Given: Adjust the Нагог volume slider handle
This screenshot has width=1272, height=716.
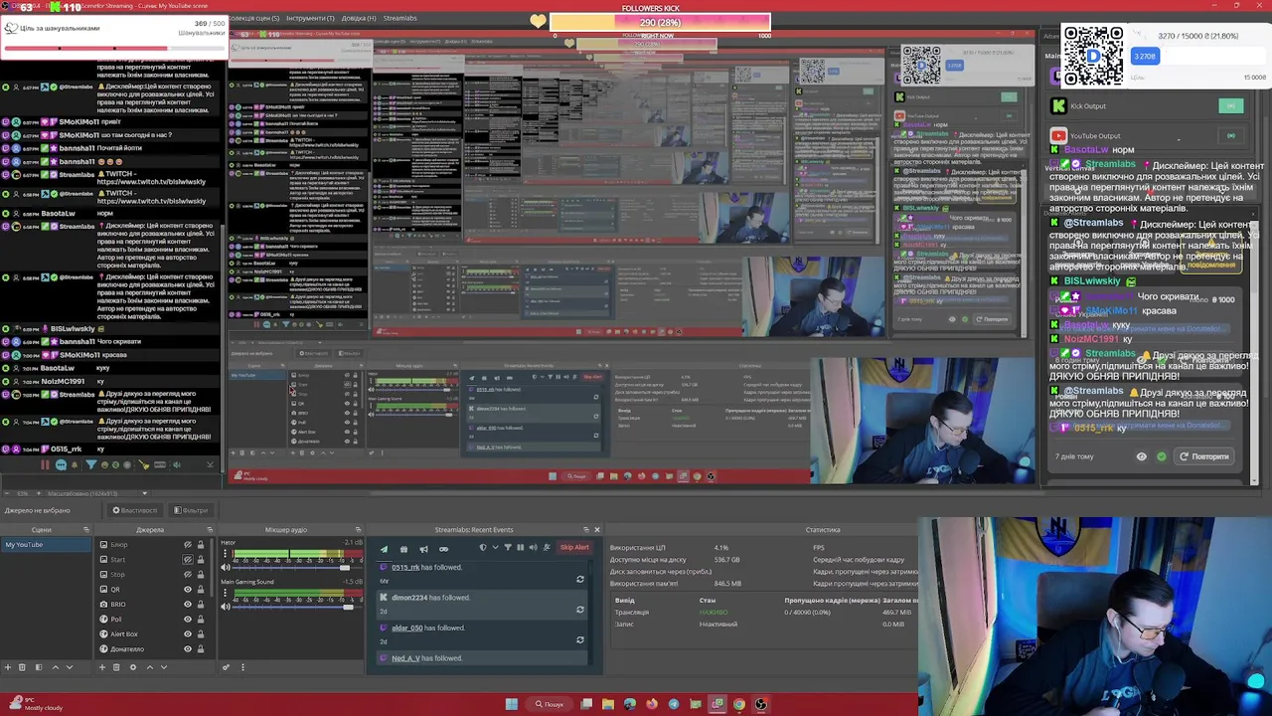Looking at the screenshot, I should point(345,568).
